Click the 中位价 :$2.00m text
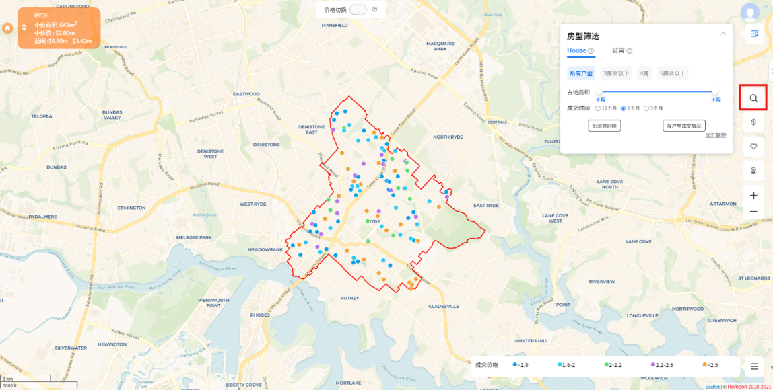Image resolution: width=773 pixels, height=390 pixels. pyautogui.click(x=55, y=33)
